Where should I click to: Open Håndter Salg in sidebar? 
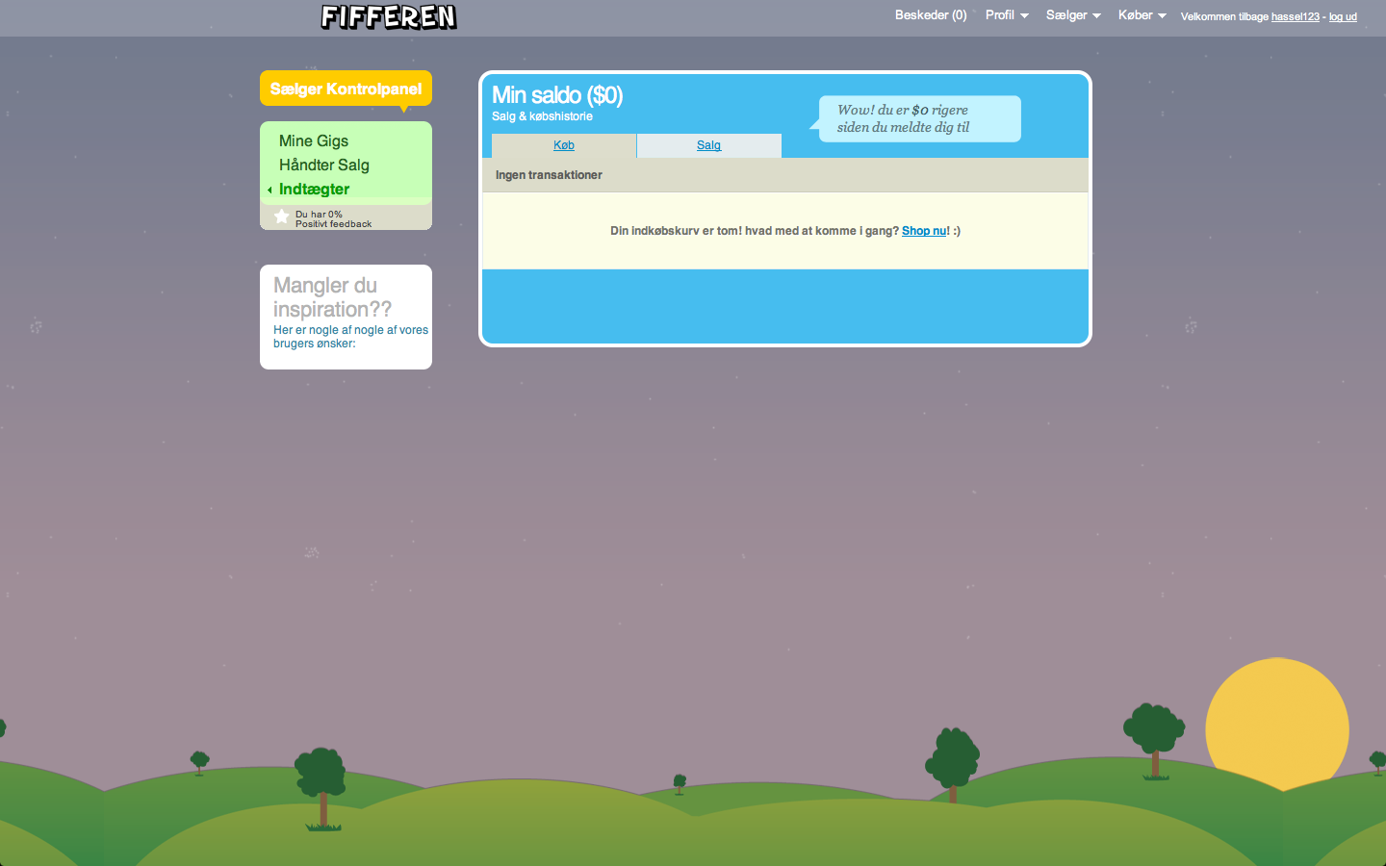[x=324, y=165]
